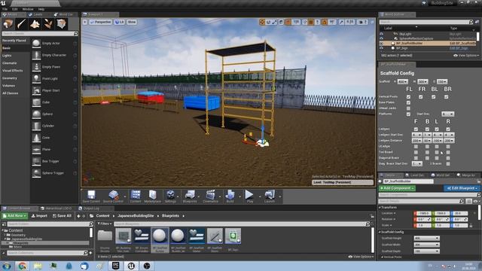Click the Build toolbar icon
This screenshot has height=271, width=482.
coord(230,196)
